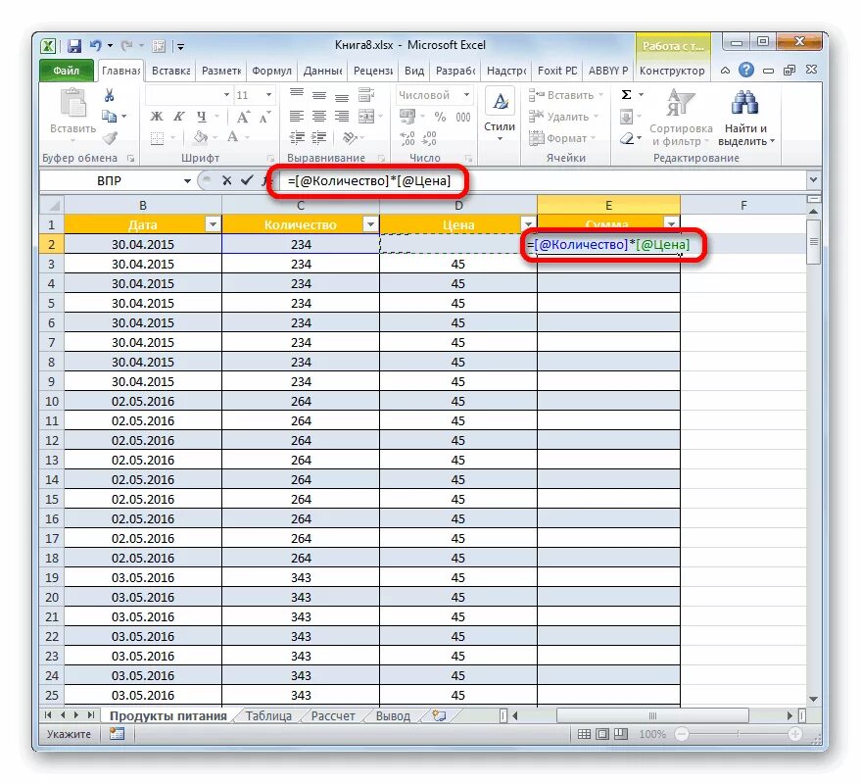Undo the last action

pos(96,46)
